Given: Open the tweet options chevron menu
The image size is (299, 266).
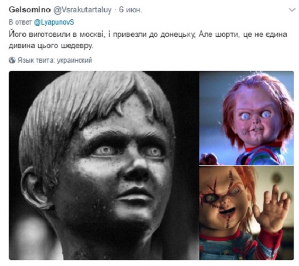Looking at the screenshot, I should pyautogui.click(x=292, y=10).
